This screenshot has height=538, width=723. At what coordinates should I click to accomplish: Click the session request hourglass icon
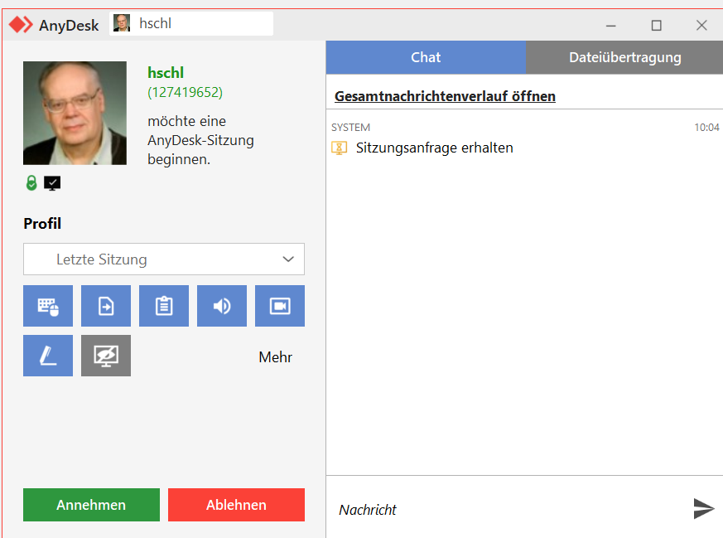(340, 148)
